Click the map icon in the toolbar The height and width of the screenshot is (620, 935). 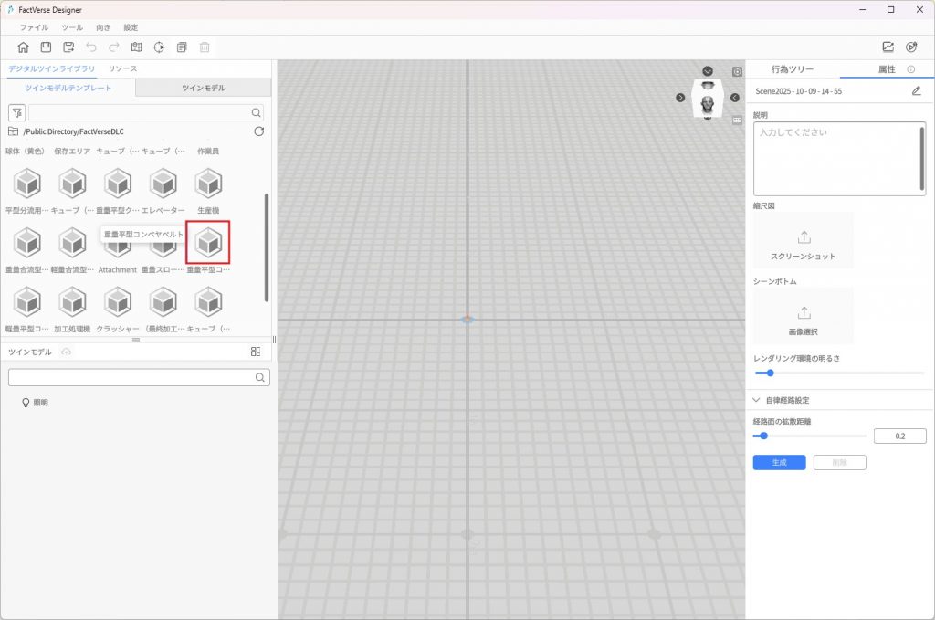(x=137, y=47)
